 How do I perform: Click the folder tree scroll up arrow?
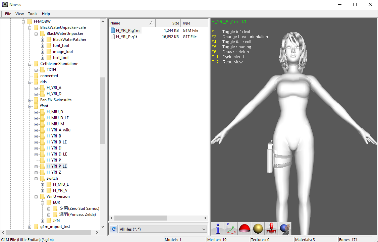pos(103,21)
